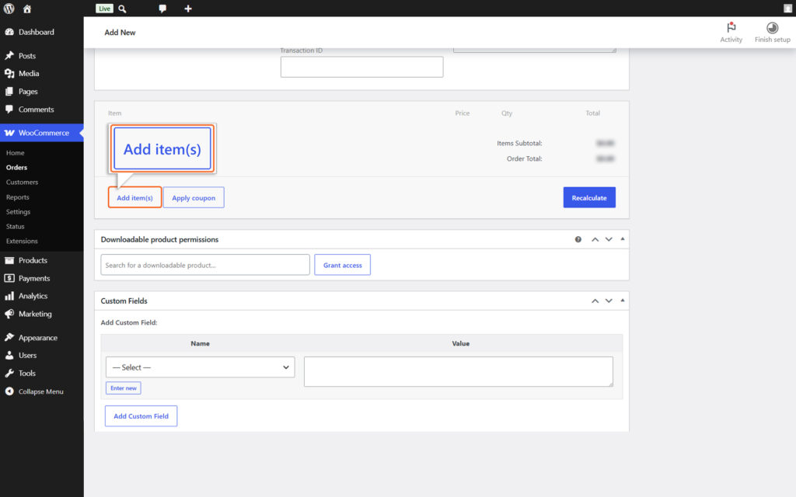Move Custom Fields panel down

[609, 301]
